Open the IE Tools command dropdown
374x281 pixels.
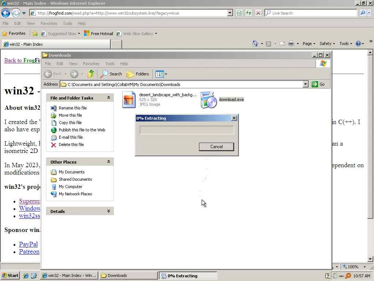346,44
